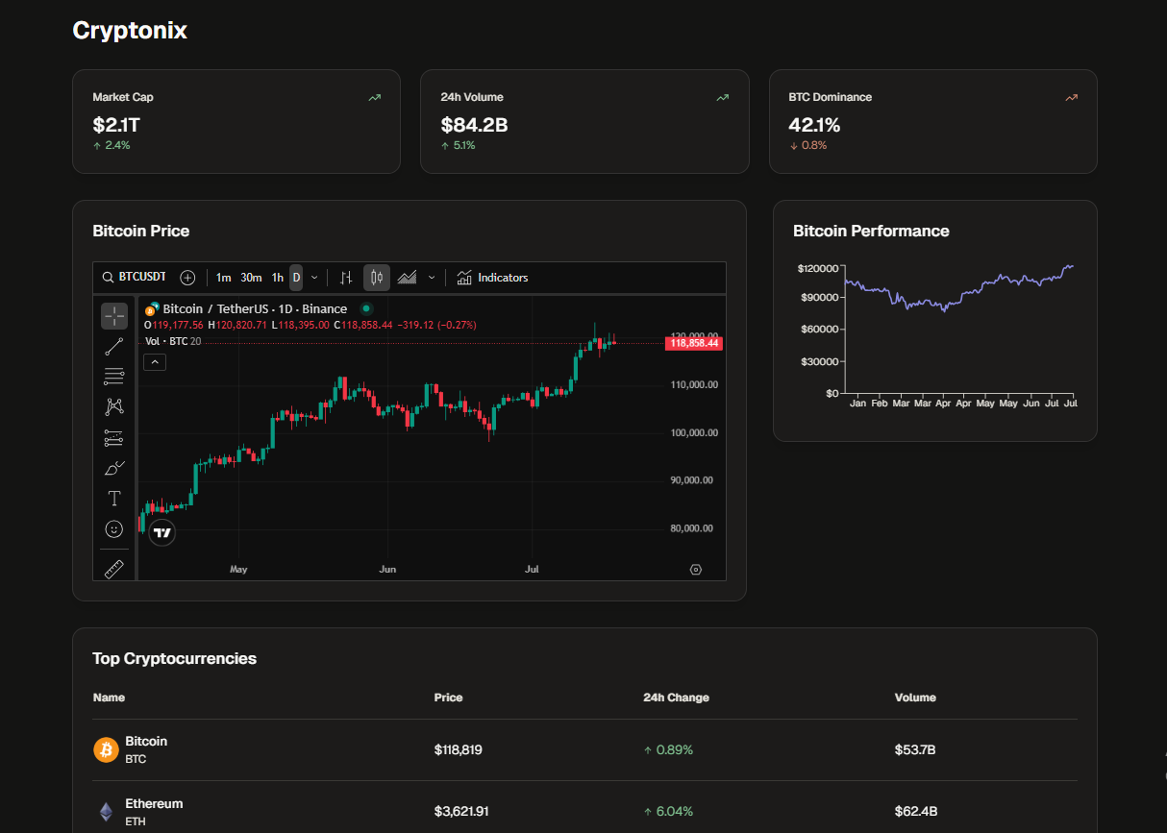The height and width of the screenshot is (833, 1167).
Task: Select the D daily timeframe
Action: click(296, 278)
